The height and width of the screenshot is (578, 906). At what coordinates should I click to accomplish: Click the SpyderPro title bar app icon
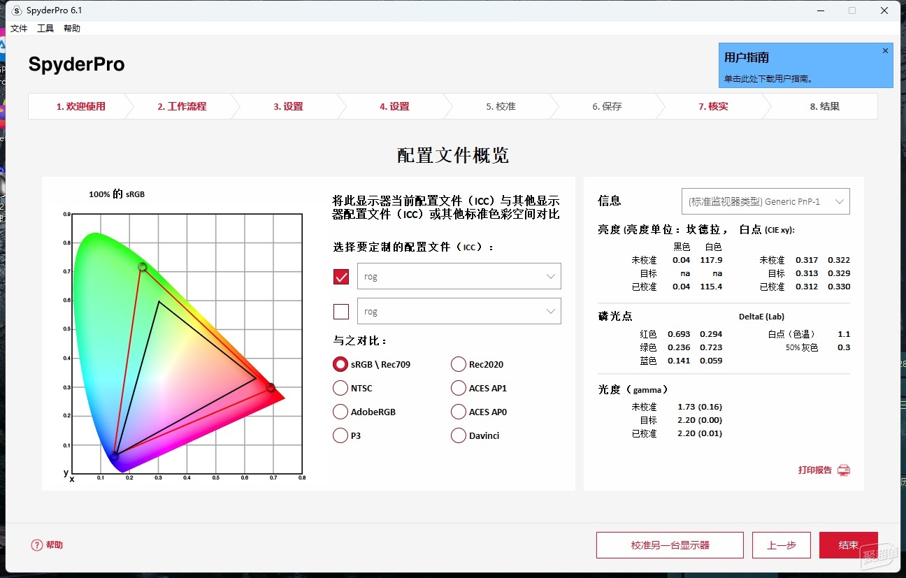point(17,10)
